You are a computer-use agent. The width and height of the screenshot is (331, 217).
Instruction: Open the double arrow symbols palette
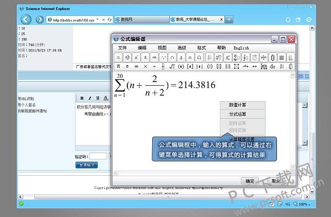click(154, 57)
